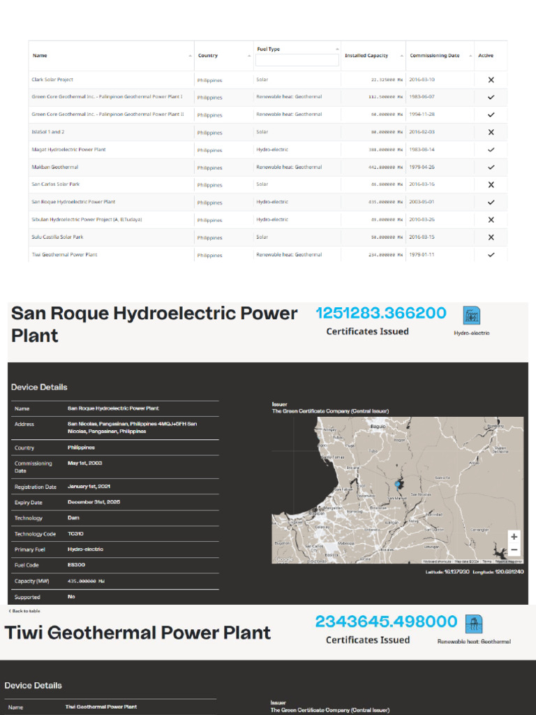Open the Clark Solar Project row

(52, 80)
